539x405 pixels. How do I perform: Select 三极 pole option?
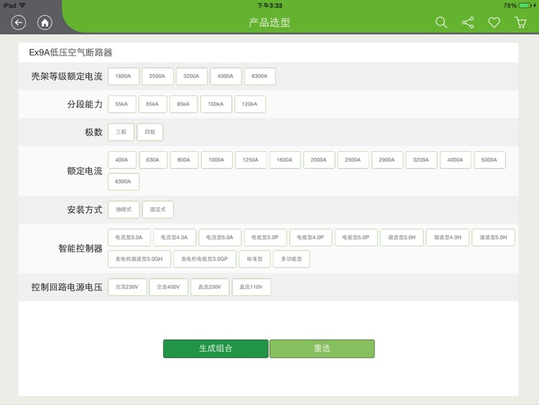[121, 132]
